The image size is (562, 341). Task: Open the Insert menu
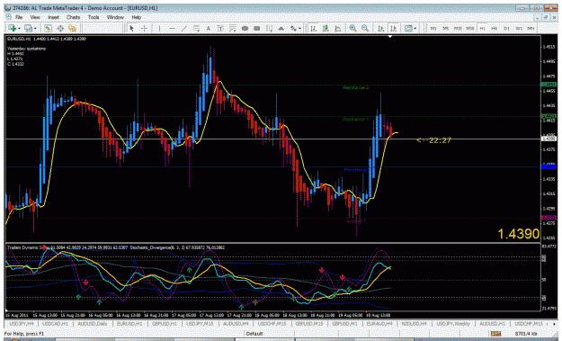pyautogui.click(x=53, y=17)
